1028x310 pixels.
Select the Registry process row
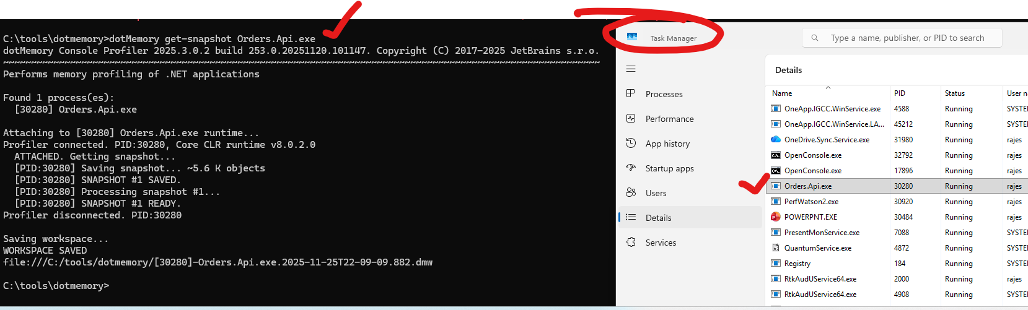pyautogui.click(x=797, y=263)
